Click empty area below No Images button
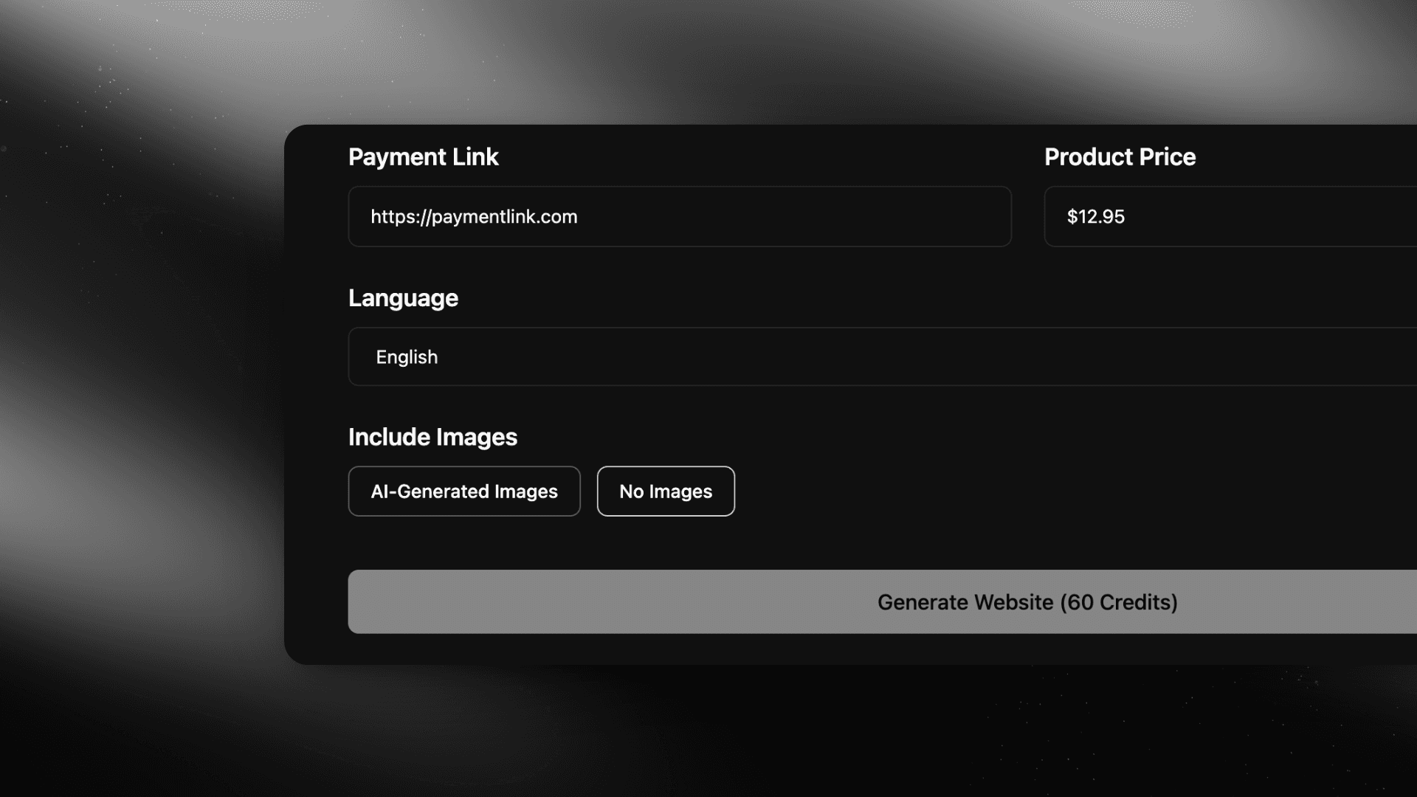Image resolution: width=1417 pixels, height=797 pixels. click(666, 542)
